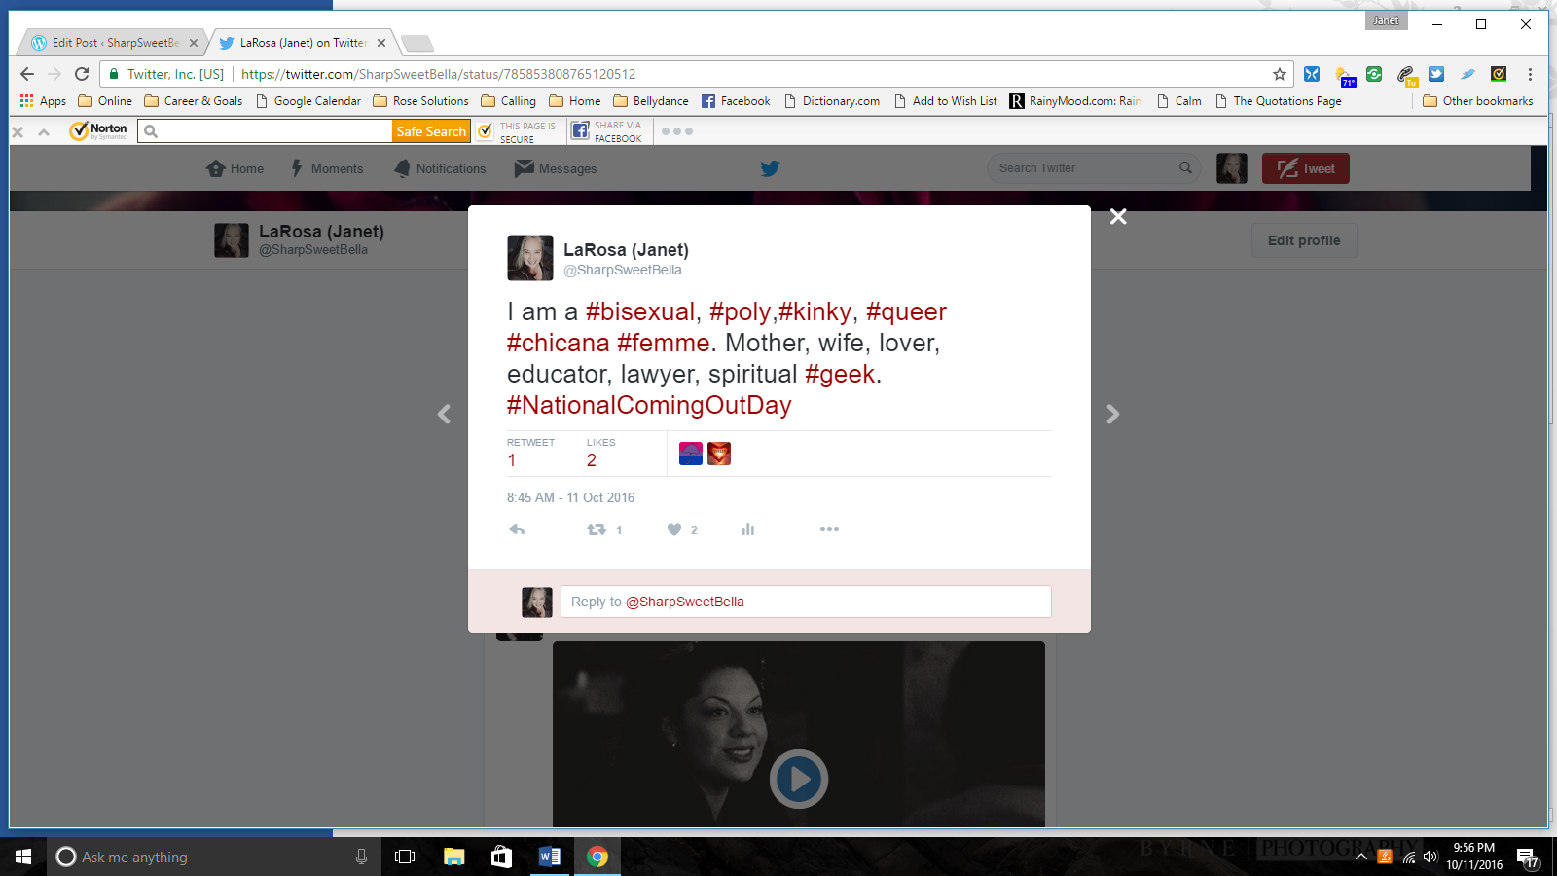Image resolution: width=1557 pixels, height=876 pixels.
Task: Bookmark this page with the star icon
Action: 1279,73
